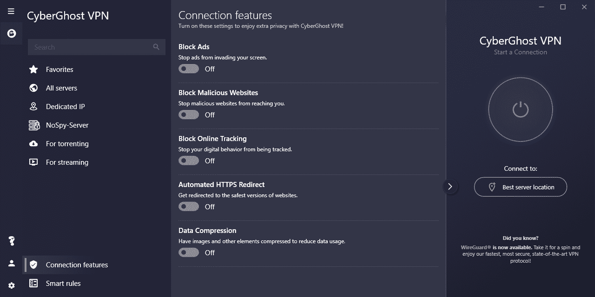Click the CyberGhost ghost logo icon
The image size is (595, 297).
(11, 33)
